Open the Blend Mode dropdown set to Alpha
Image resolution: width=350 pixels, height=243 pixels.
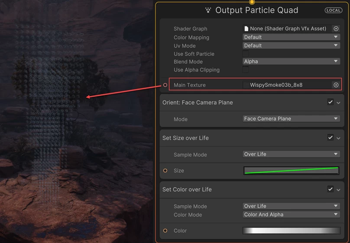pyautogui.click(x=291, y=62)
